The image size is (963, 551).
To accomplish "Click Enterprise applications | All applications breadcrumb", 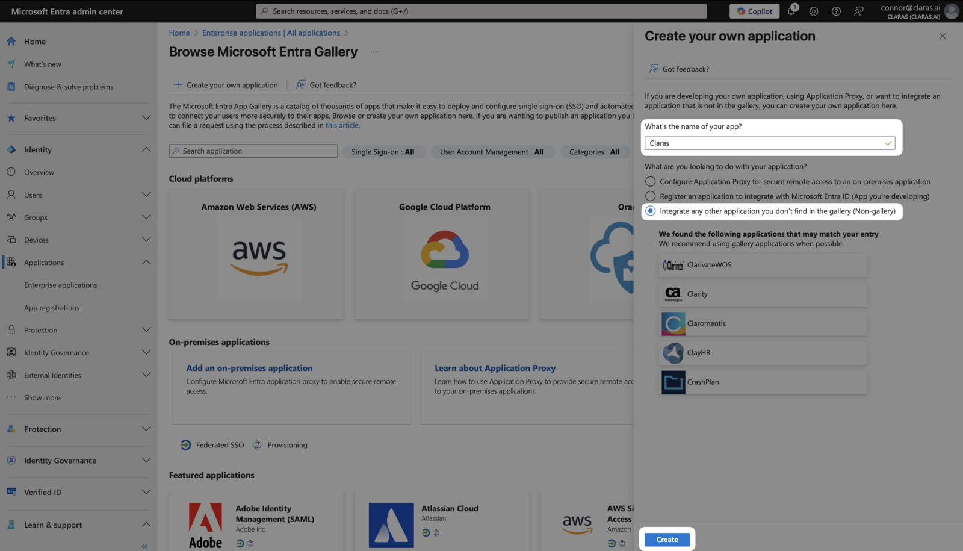I will 271,33.
